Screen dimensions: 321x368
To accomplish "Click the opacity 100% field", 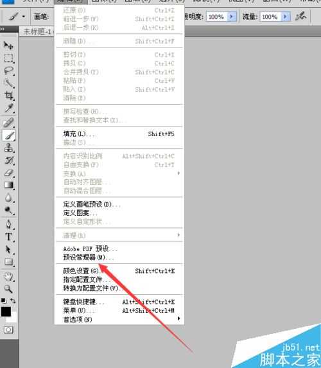I will pos(216,17).
